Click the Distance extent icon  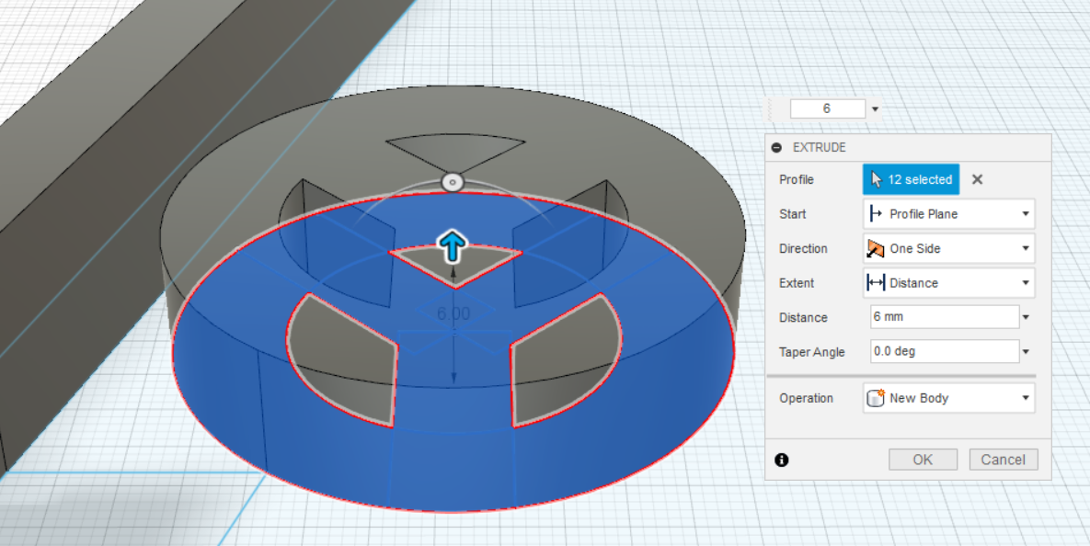tap(876, 283)
